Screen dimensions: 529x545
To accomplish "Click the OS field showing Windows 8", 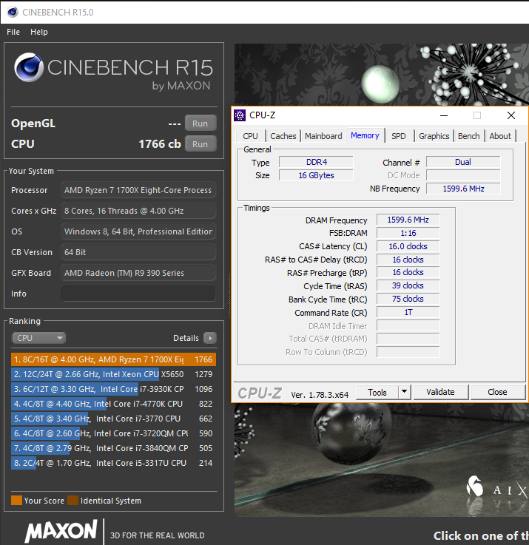I will (138, 231).
